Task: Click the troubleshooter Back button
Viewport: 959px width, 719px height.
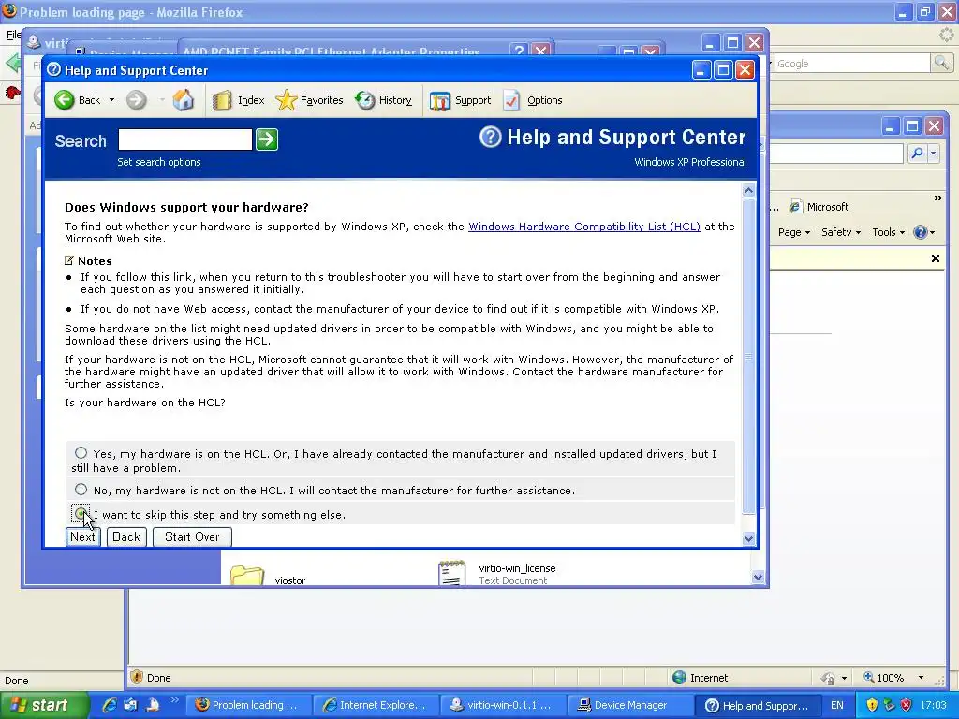Action: [126, 536]
